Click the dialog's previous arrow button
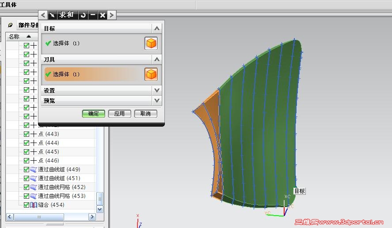This screenshot has height=228, width=392. pos(43,15)
